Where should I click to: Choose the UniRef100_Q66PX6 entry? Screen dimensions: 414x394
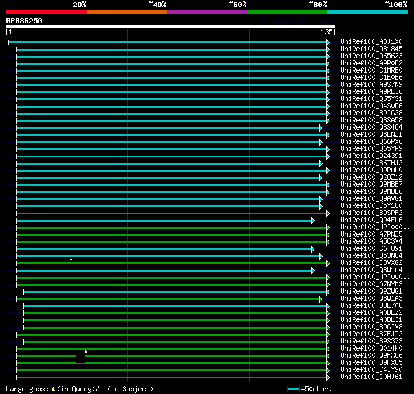(x=371, y=142)
